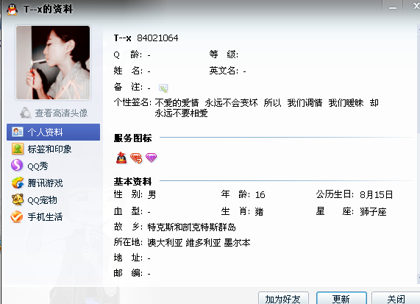Viewport: 420px width, 304px height.
Task: Click the birthday value 8月15日
Action: coord(376,194)
